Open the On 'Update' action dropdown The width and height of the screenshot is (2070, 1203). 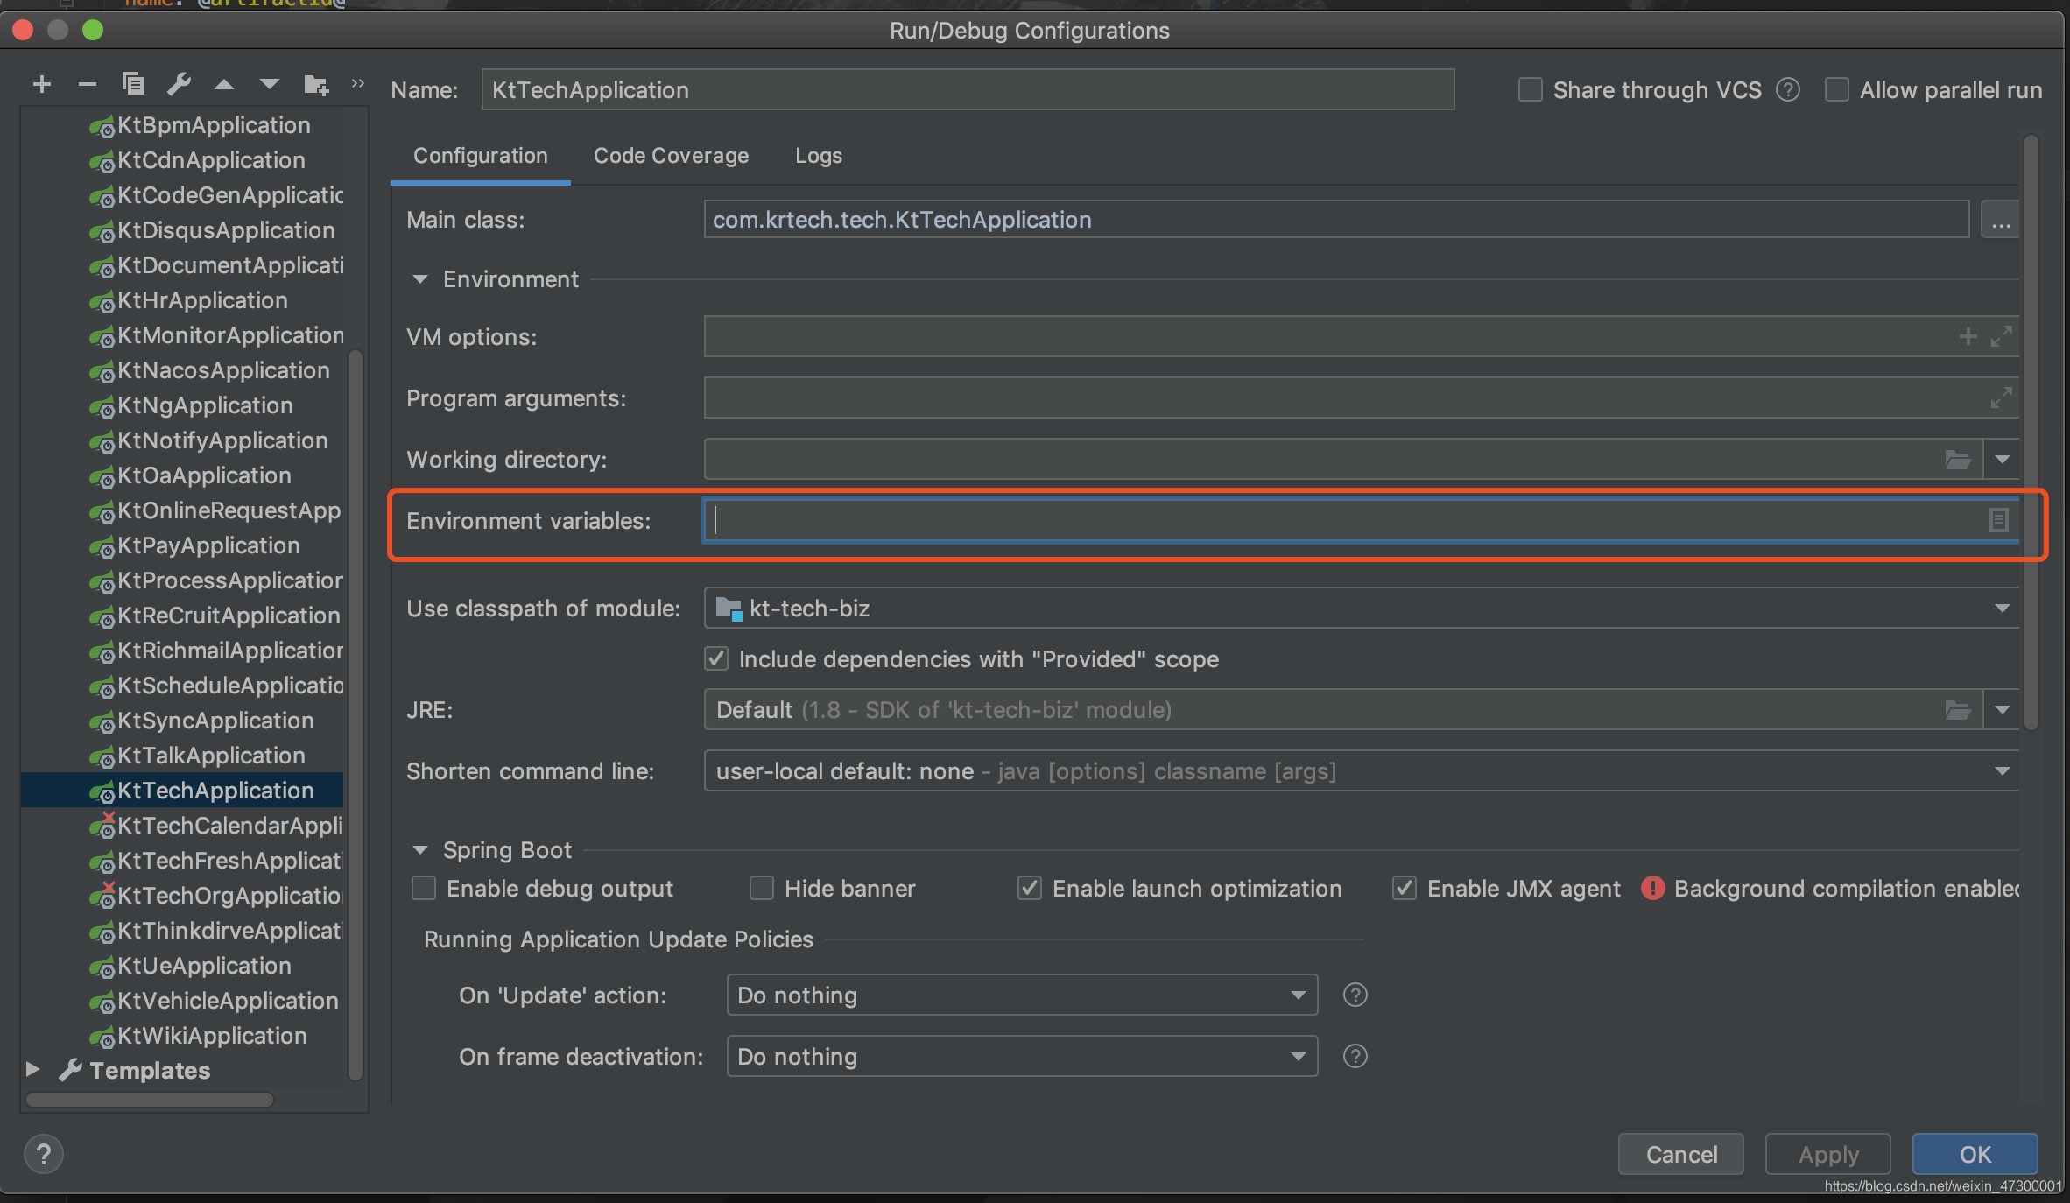[x=1298, y=995]
